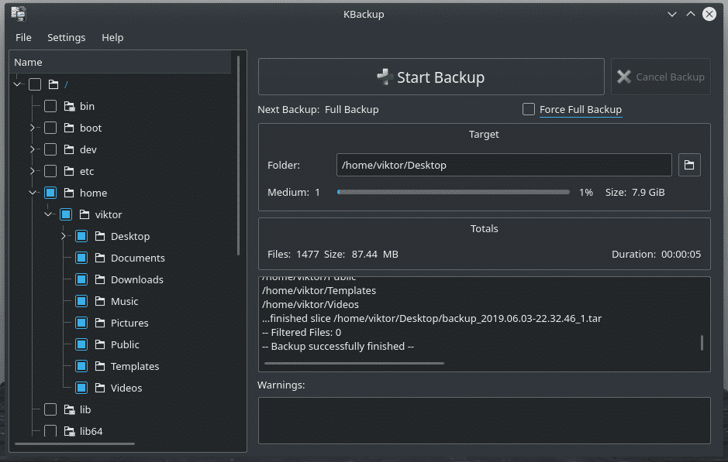
Task: Expand the Desktop folder node
Action: tap(64, 236)
